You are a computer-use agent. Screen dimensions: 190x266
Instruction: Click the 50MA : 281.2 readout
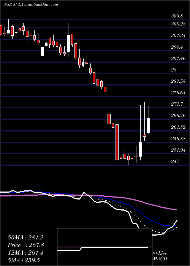[25, 237]
